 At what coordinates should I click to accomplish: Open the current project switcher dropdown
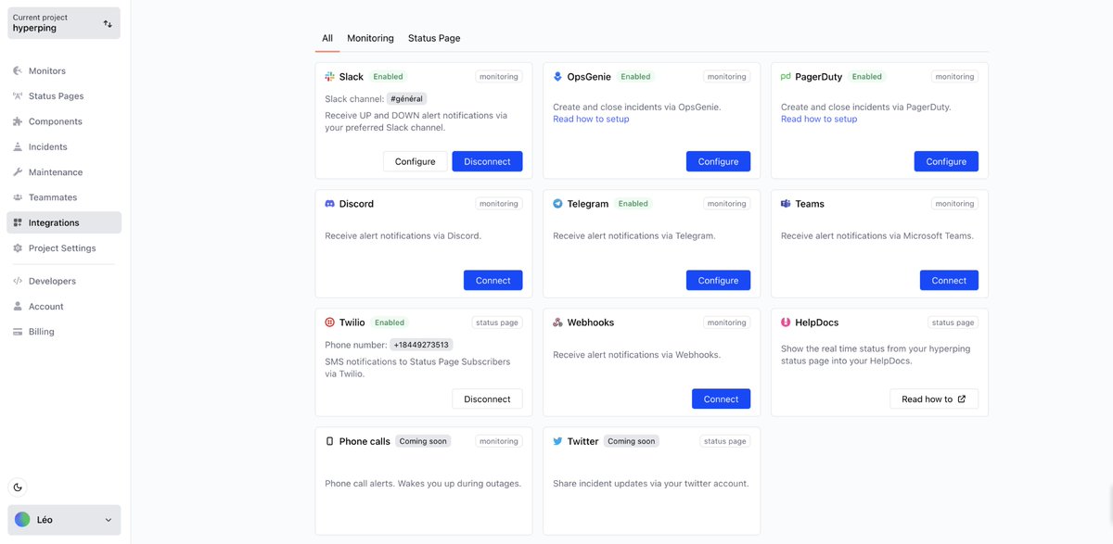click(x=64, y=23)
